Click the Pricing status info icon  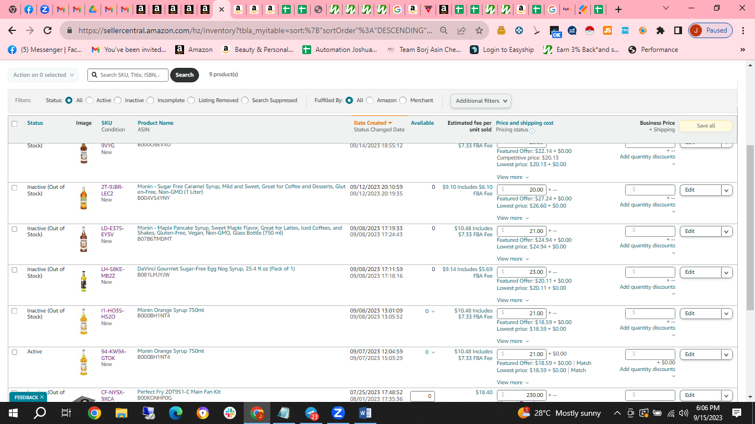pos(532,131)
